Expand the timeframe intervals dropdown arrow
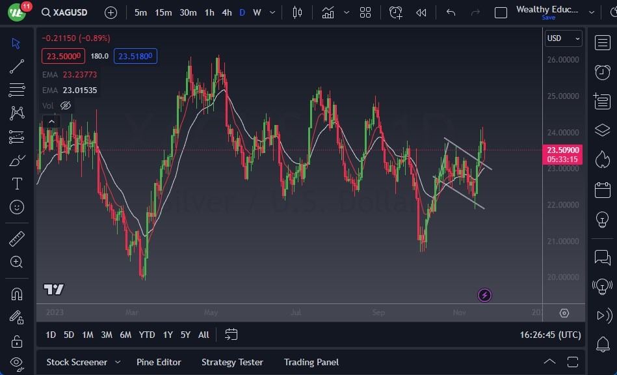 pyautogui.click(x=272, y=12)
